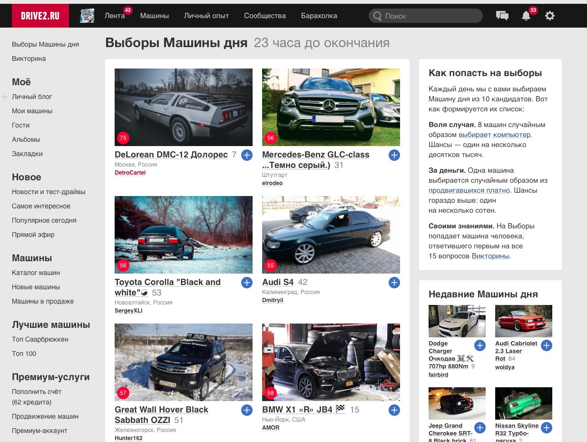
Task: Open the white Dodge Charger thumbnail
Action: pyautogui.click(x=457, y=321)
